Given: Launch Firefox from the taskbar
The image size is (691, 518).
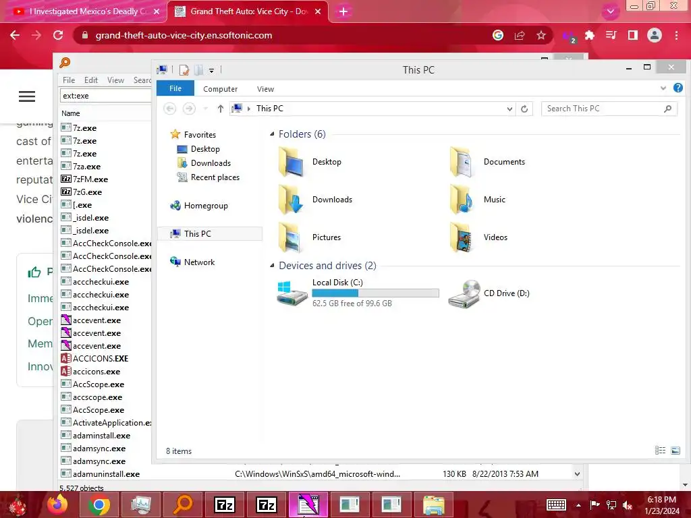Looking at the screenshot, I should coord(58,505).
